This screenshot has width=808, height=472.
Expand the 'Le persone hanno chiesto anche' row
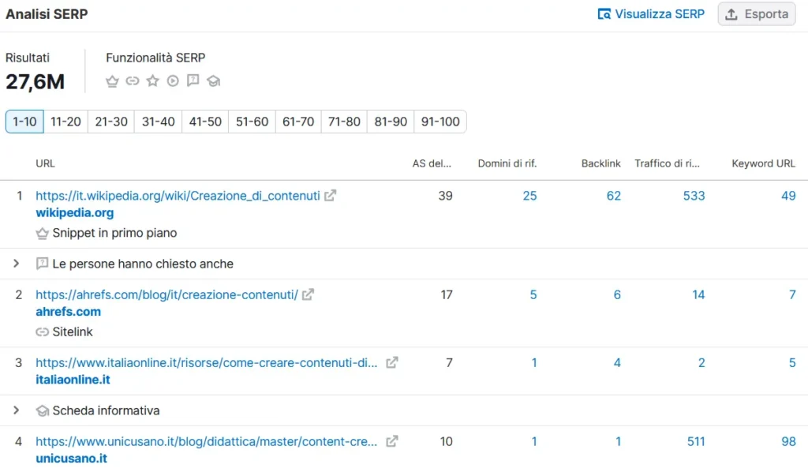click(16, 264)
